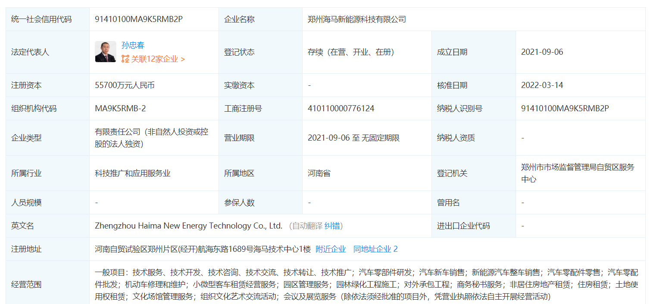Click the 曾用名 label cell
Image resolution: width=650 pixels, height=304 pixels.
click(474, 202)
